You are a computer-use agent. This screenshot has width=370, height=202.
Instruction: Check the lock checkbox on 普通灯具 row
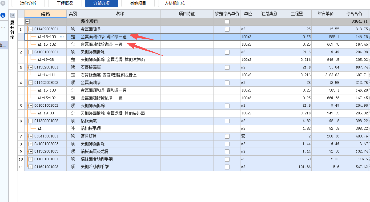(x=227, y=136)
